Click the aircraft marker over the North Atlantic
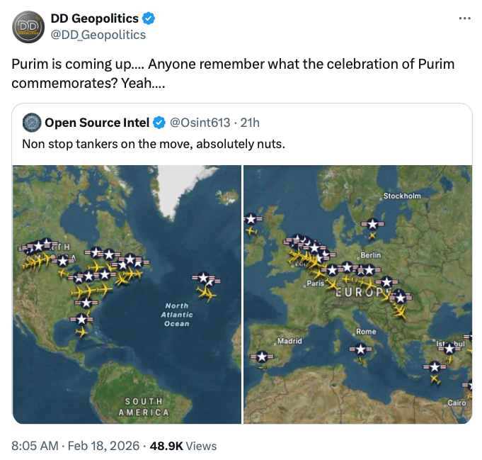482x460 pixels. point(205,284)
